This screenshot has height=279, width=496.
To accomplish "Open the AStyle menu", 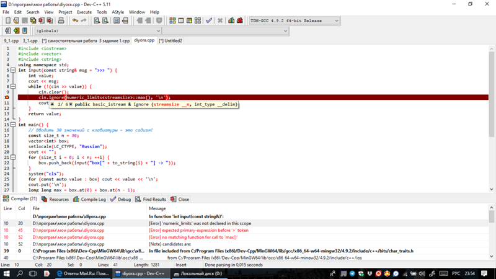I will [118, 12].
